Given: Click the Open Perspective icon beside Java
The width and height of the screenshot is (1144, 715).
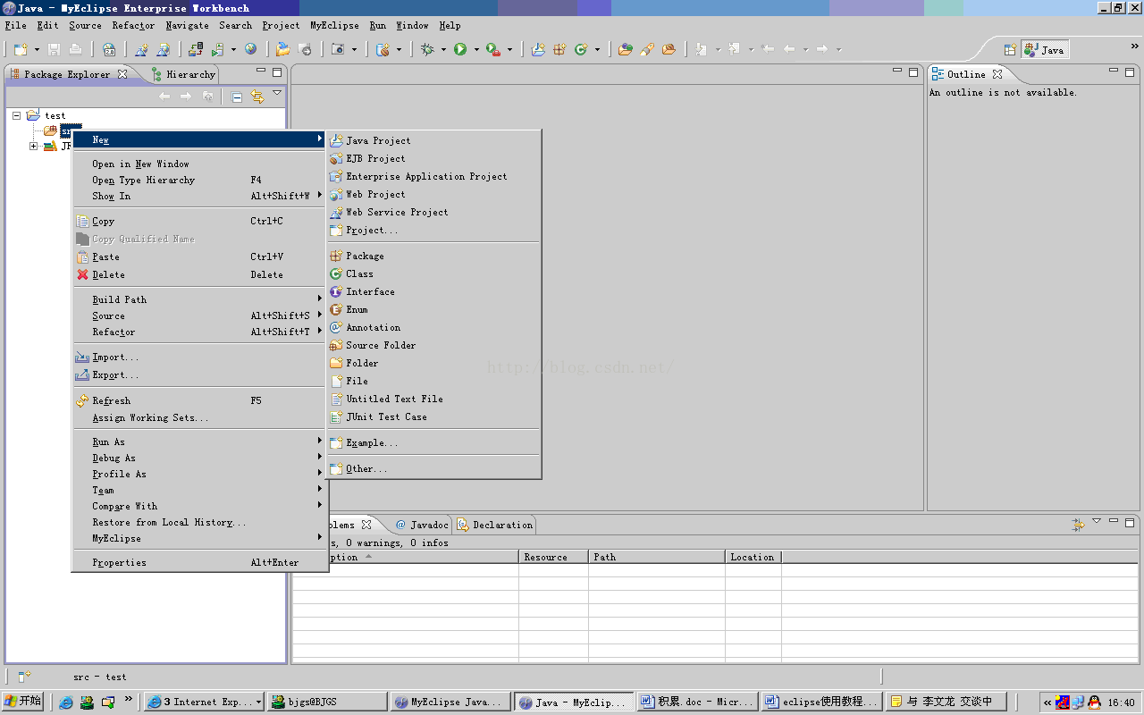Looking at the screenshot, I should tap(1010, 50).
